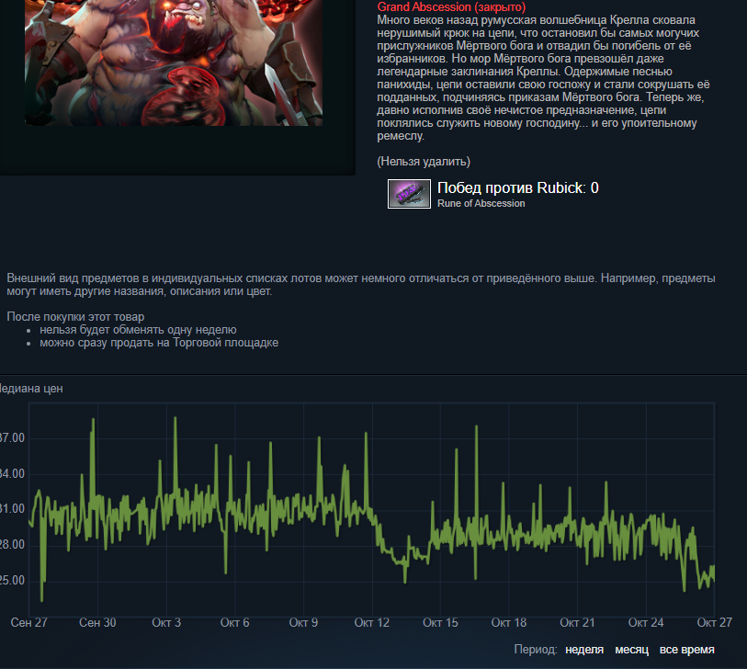Click the 'Окт 6' date label
Viewport: 747px width, 669px height.
pyautogui.click(x=235, y=623)
